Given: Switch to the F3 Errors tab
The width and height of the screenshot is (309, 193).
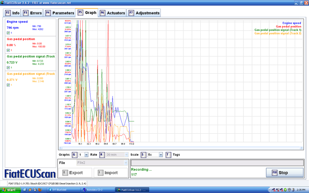Looking at the screenshot, I should click(32, 13).
